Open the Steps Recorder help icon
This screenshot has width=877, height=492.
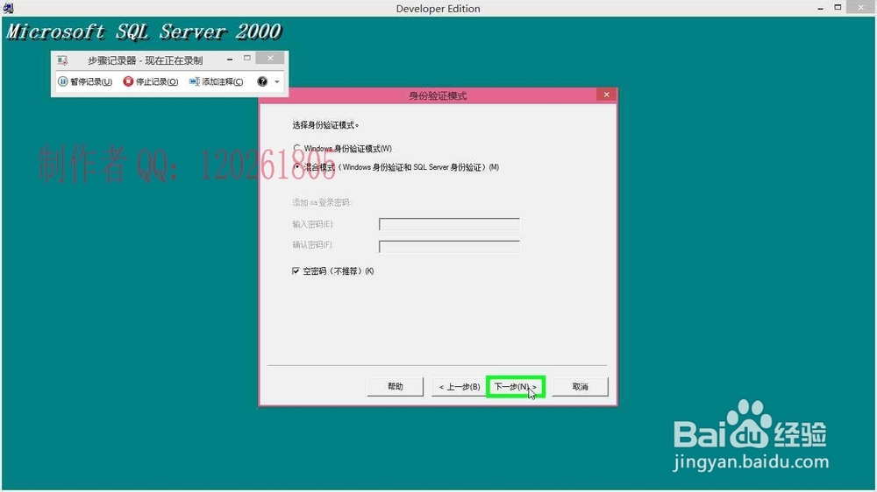262,81
